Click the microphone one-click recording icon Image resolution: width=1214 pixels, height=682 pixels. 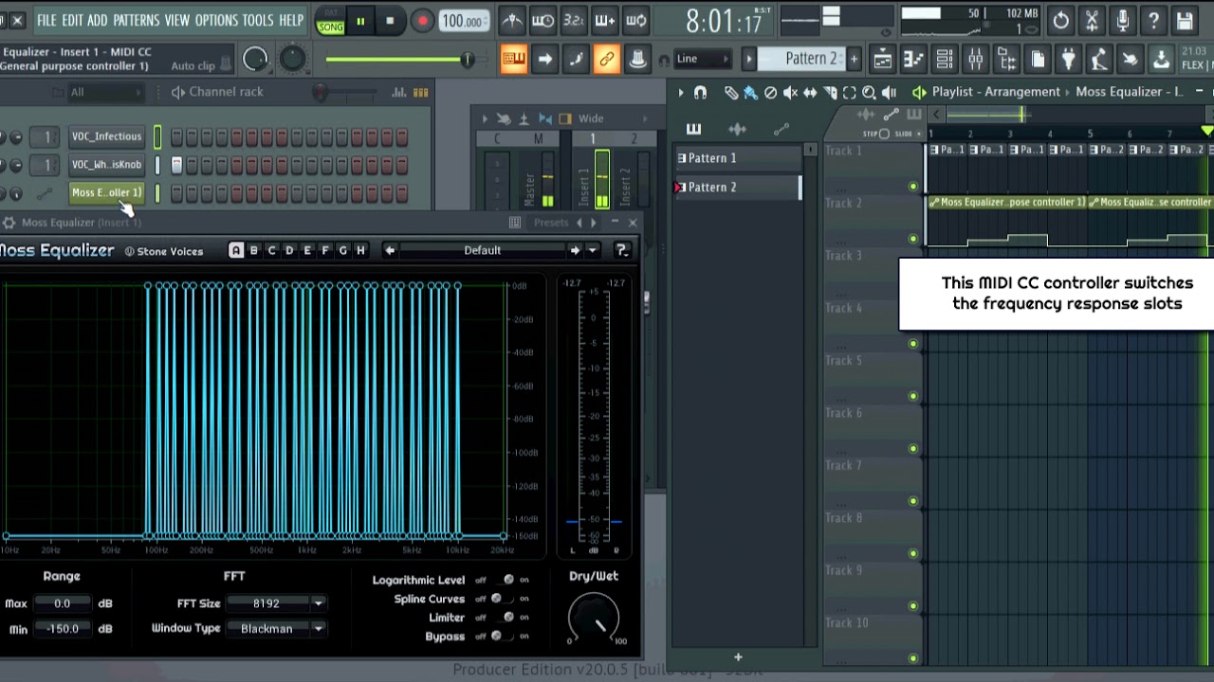pos(1123,20)
